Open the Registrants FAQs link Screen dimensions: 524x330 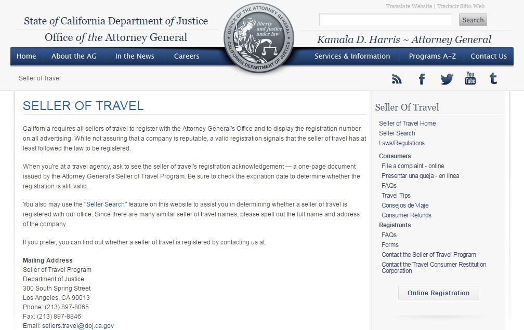point(389,235)
